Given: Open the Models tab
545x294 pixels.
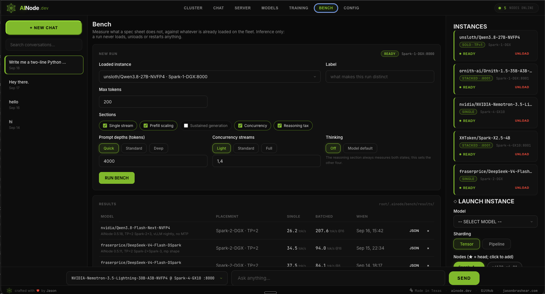Looking at the screenshot, I should tap(270, 8).
